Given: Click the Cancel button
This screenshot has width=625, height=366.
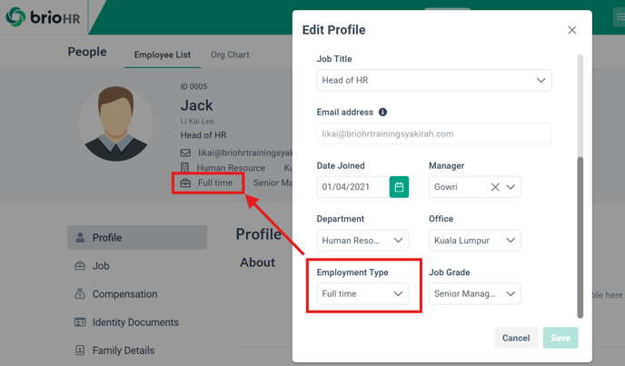Looking at the screenshot, I should tap(516, 338).
